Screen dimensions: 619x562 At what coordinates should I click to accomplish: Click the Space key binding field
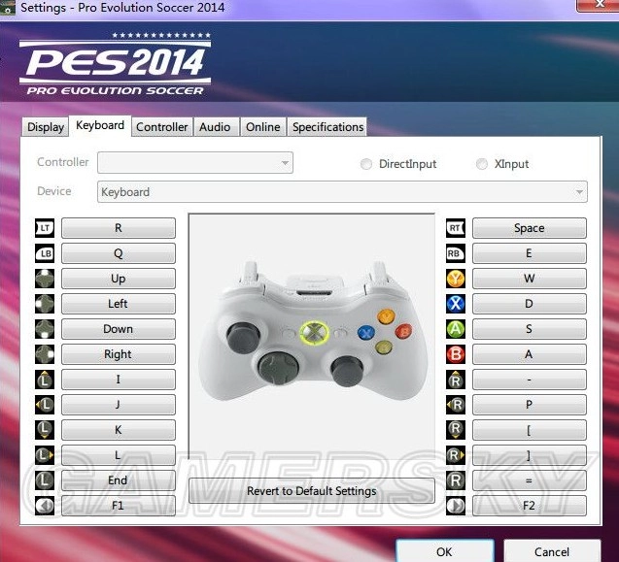point(529,228)
